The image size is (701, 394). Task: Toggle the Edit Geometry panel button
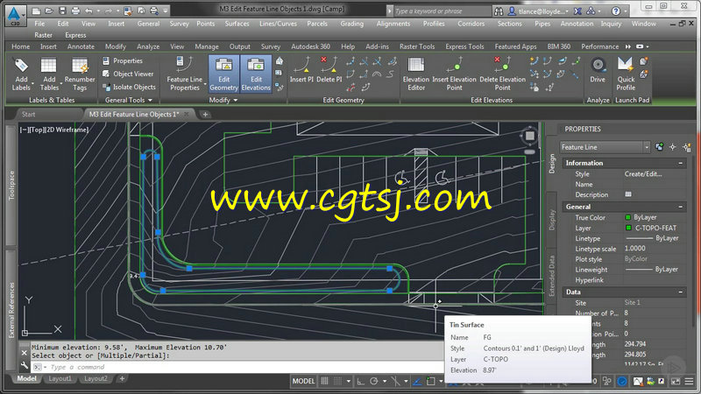224,74
